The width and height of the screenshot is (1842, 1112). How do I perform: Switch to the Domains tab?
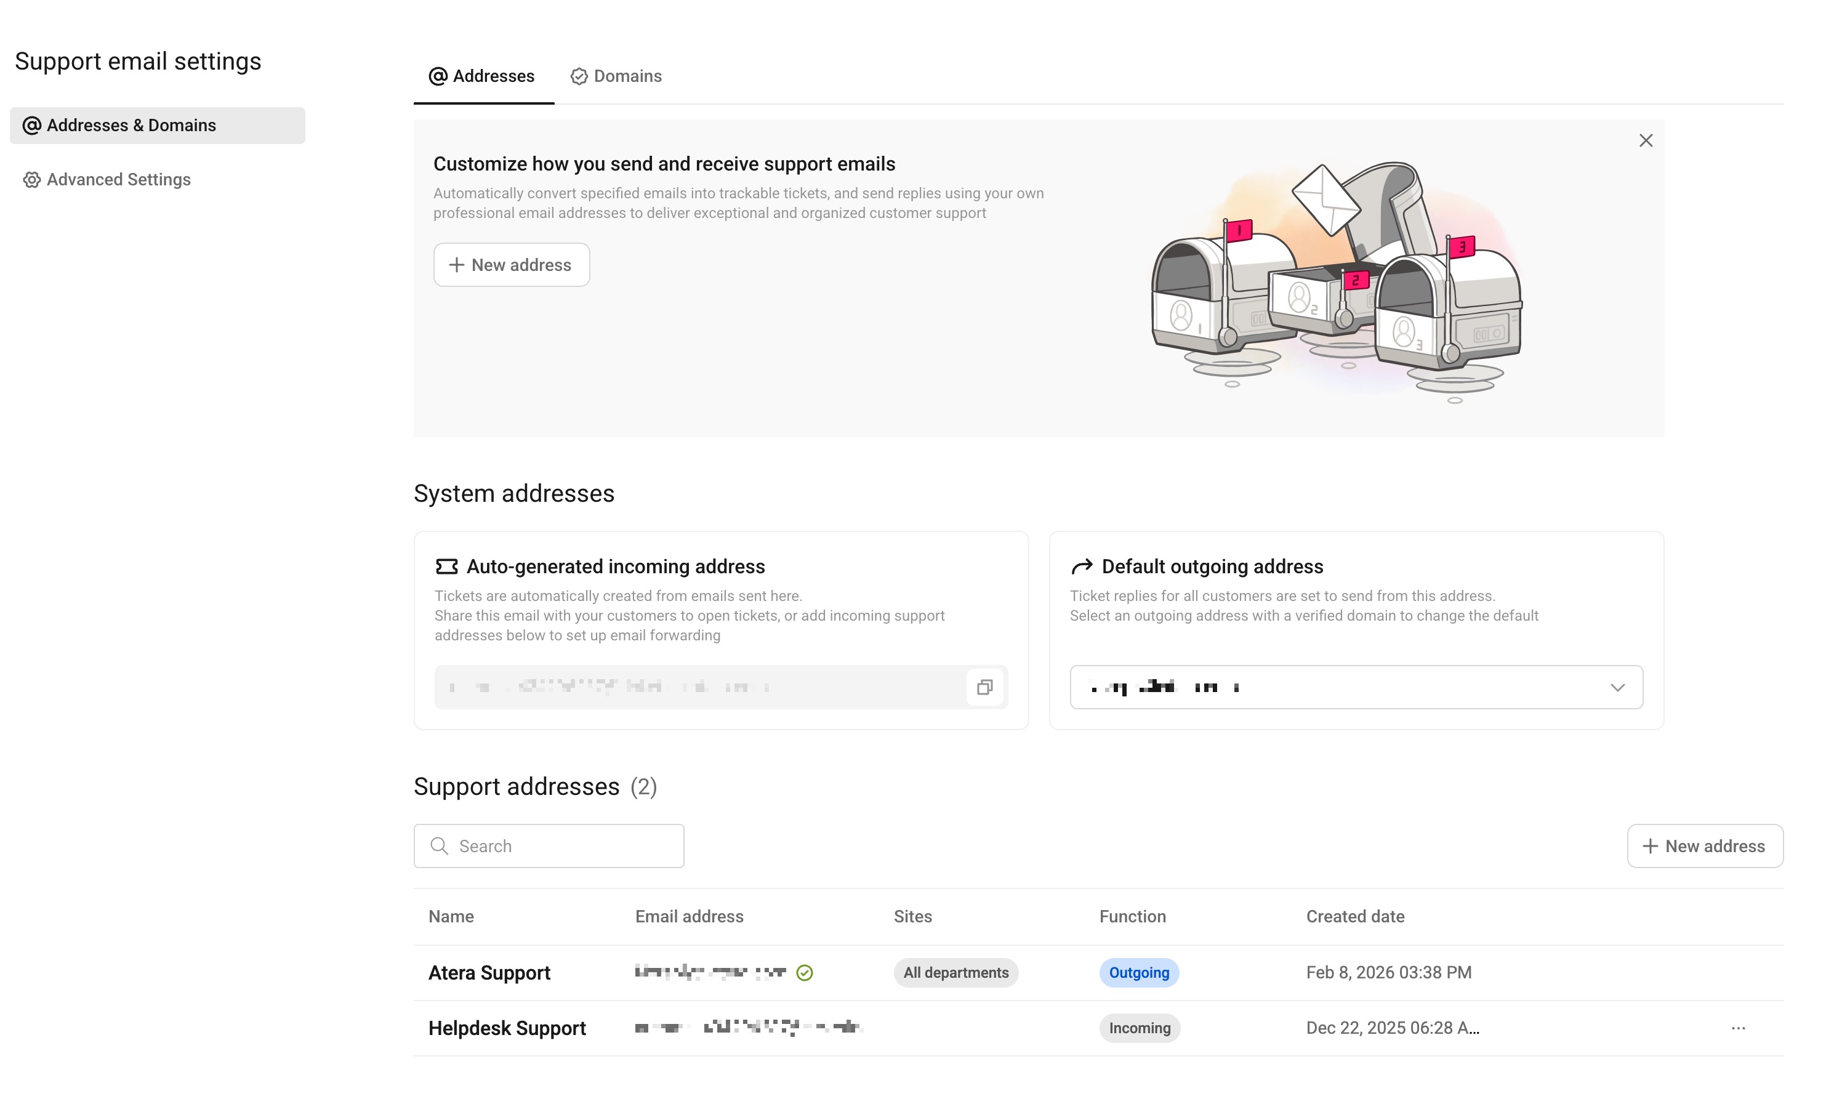(616, 76)
